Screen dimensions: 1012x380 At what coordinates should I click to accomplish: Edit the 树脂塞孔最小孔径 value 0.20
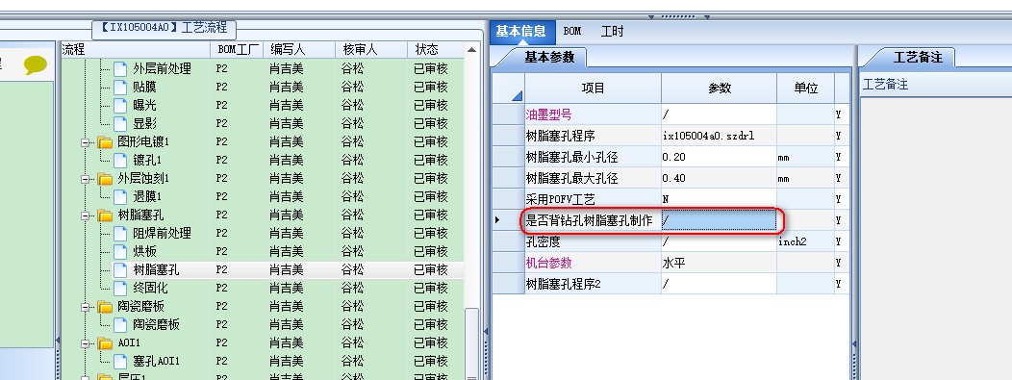click(x=719, y=157)
